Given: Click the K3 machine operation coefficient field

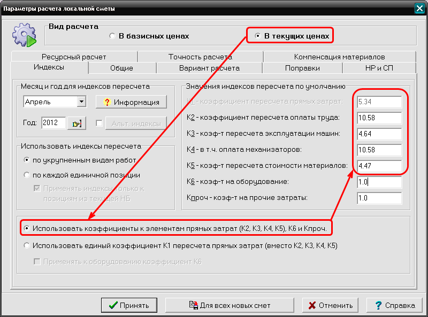Looking at the screenshot, I should [x=379, y=134].
